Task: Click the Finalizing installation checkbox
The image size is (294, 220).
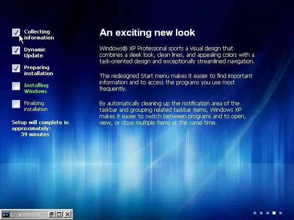Action: coord(16,104)
